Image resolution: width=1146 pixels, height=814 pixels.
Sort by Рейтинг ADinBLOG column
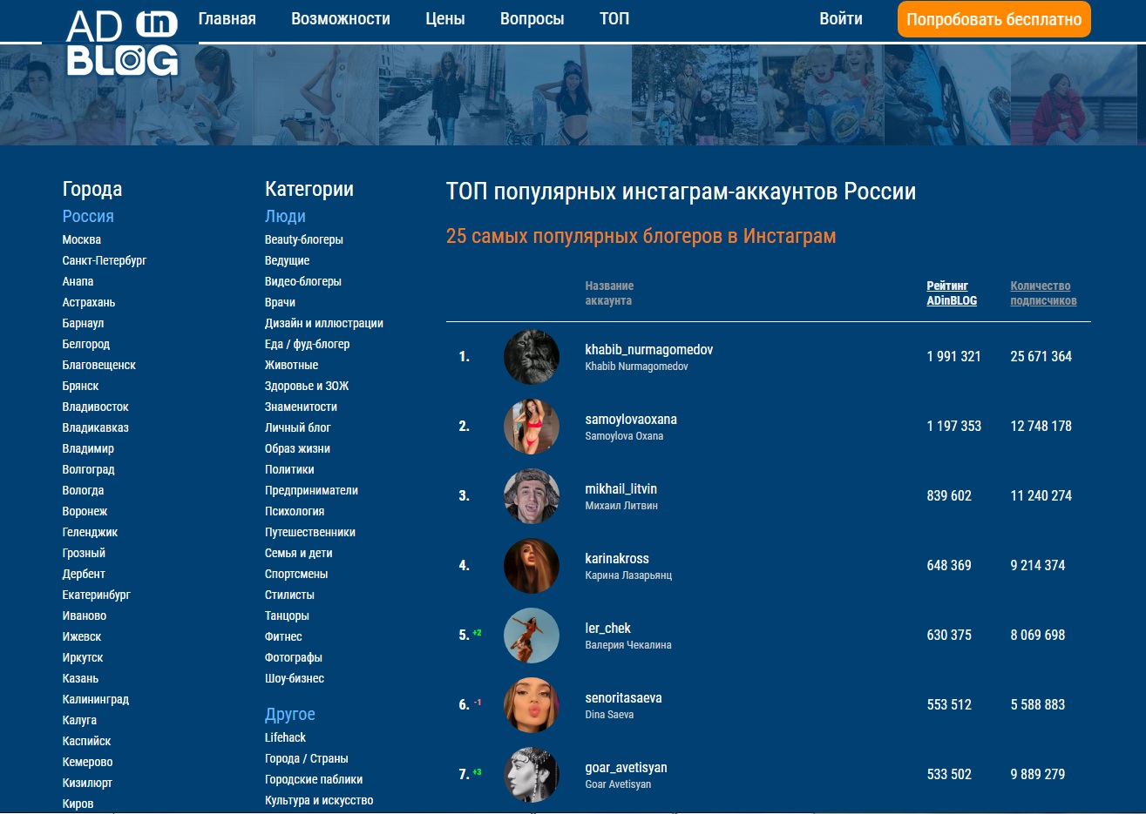click(952, 293)
